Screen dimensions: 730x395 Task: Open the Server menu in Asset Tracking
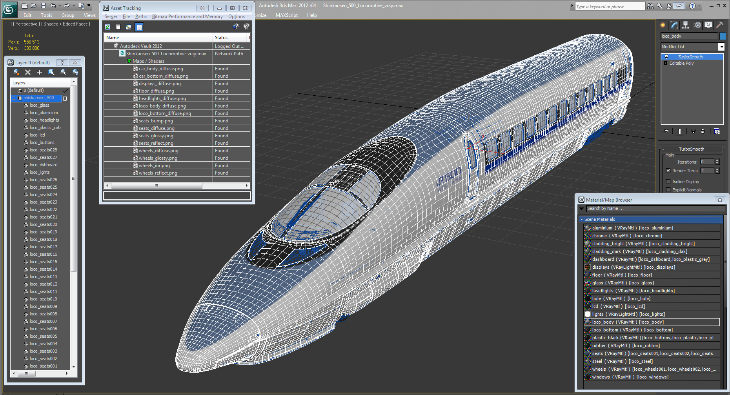click(111, 16)
